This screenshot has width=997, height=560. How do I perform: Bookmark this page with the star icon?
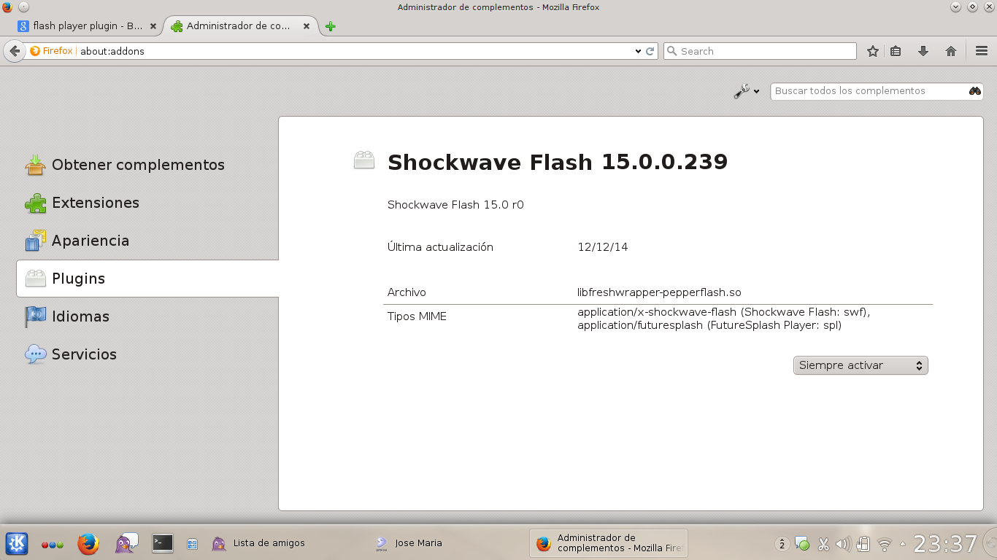pyautogui.click(x=872, y=51)
